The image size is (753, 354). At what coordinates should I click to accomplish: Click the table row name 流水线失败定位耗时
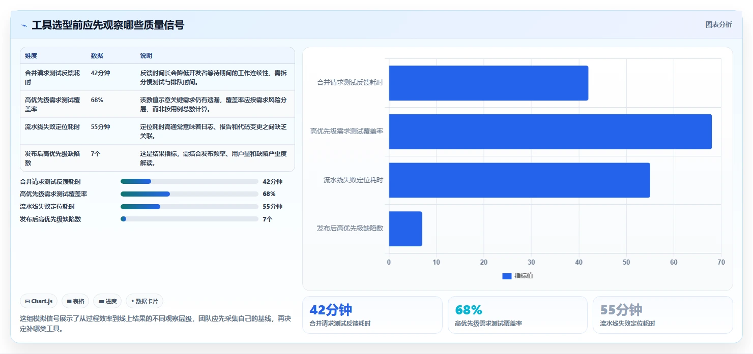(52, 127)
